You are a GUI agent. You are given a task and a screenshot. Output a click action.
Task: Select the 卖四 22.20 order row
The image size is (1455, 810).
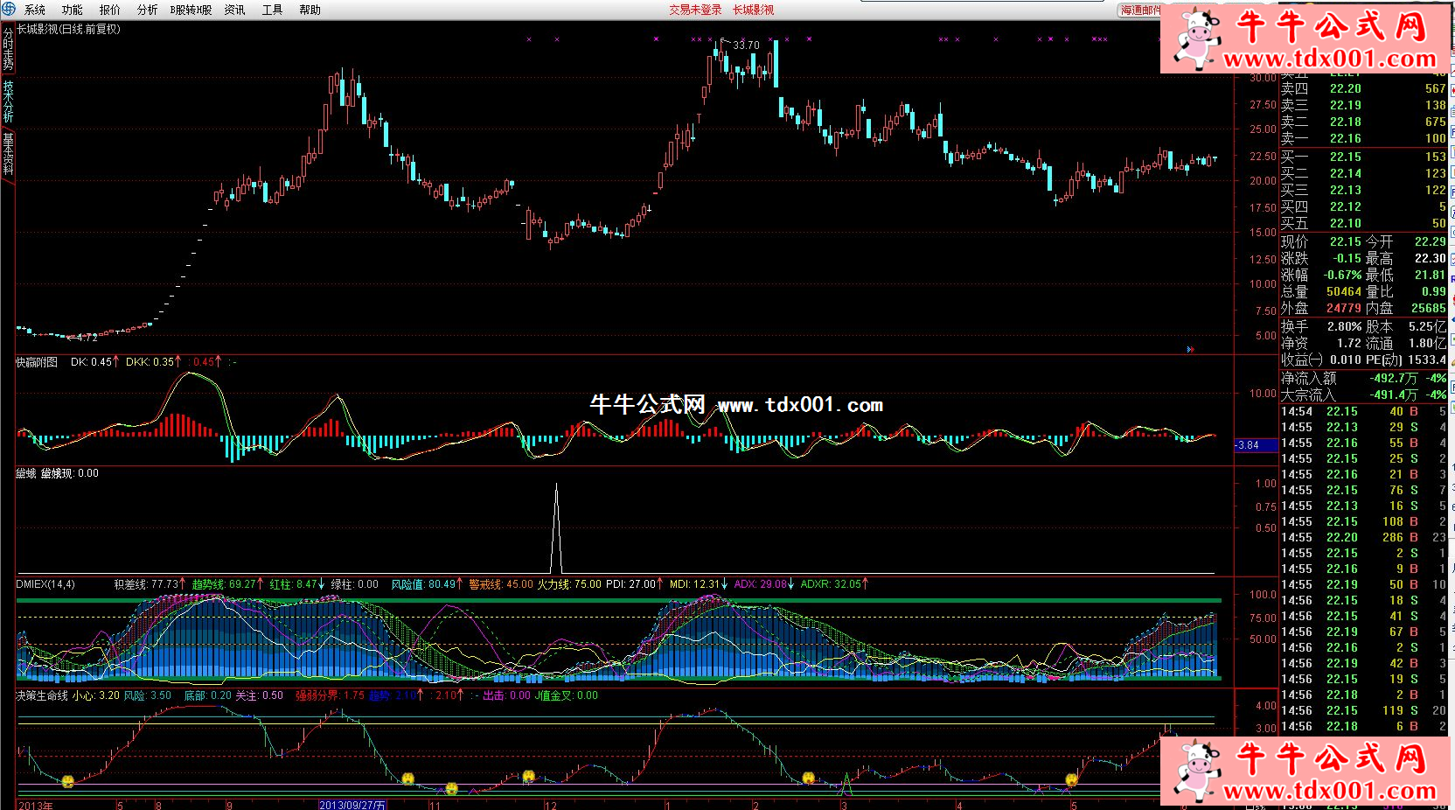pyautogui.click(x=1363, y=88)
